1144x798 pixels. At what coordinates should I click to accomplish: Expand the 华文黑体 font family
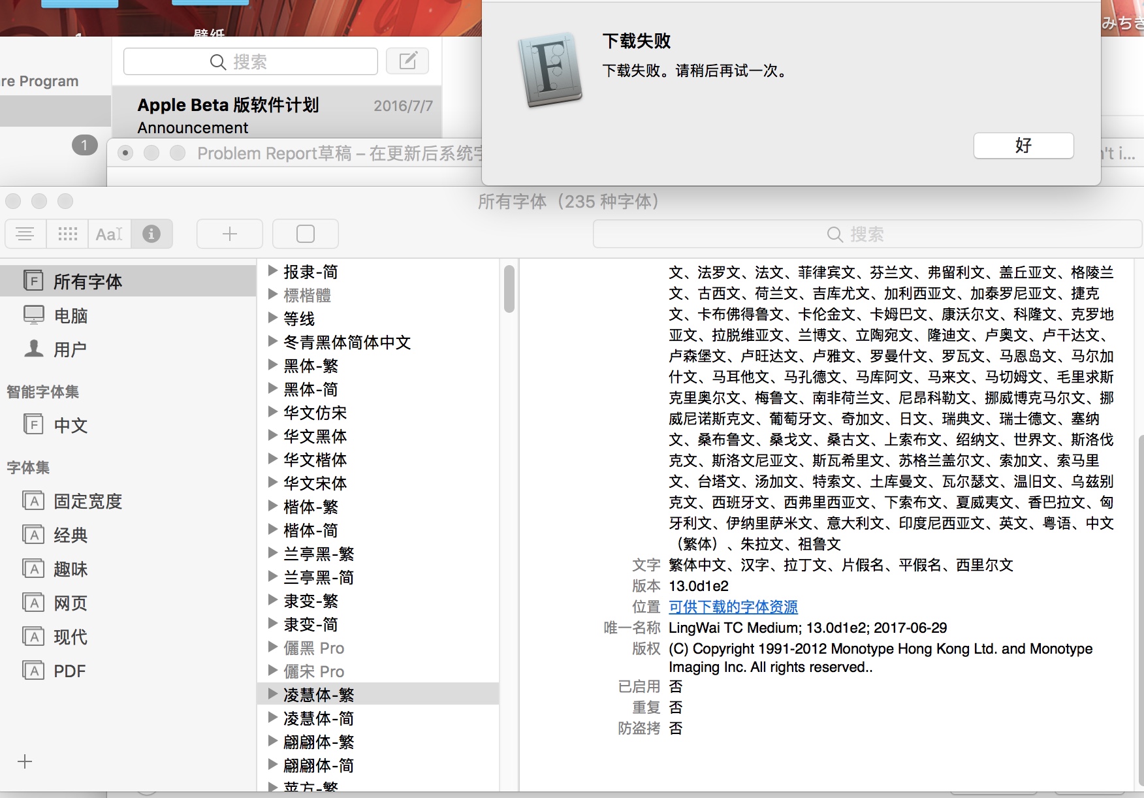(x=273, y=436)
